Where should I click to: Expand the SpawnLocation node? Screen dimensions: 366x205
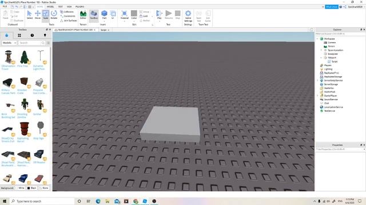(x=321, y=50)
